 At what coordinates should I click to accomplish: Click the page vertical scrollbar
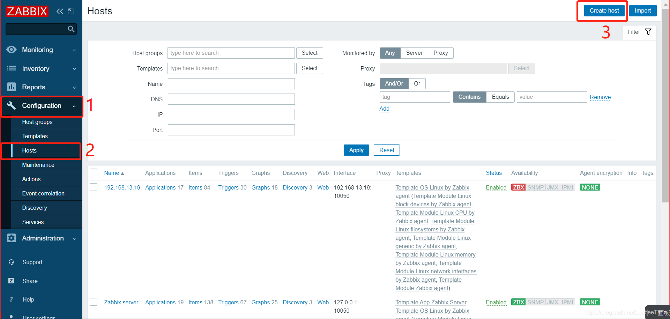tap(666, 105)
